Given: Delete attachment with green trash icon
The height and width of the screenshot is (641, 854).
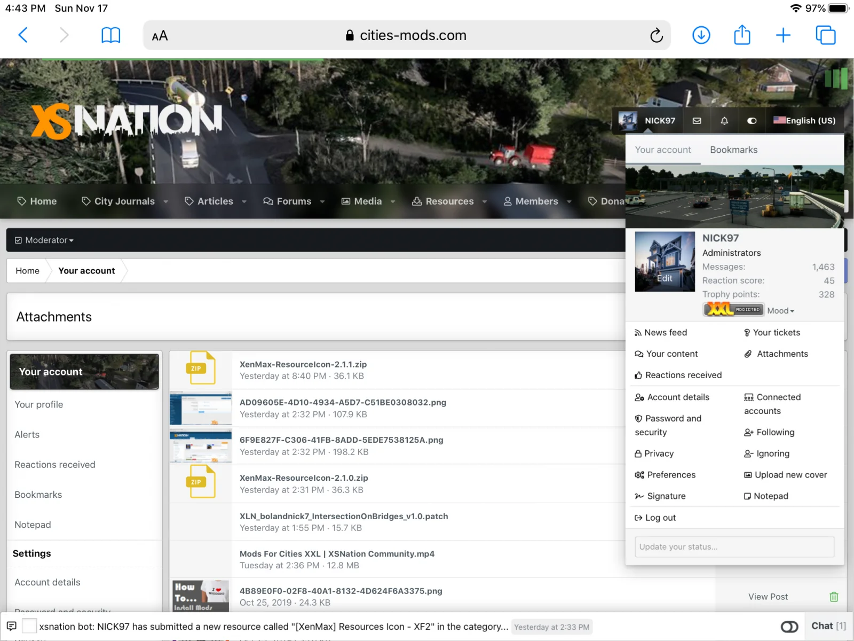Looking at the screenshot, I should [834, 597].
